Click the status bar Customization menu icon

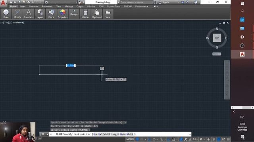228,139
